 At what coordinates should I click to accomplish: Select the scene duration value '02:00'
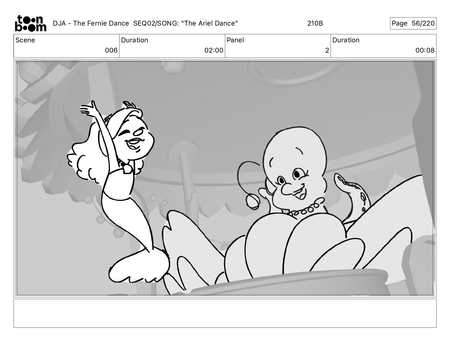214,50
